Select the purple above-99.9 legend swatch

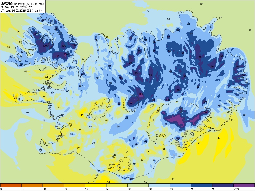point(244,185)
